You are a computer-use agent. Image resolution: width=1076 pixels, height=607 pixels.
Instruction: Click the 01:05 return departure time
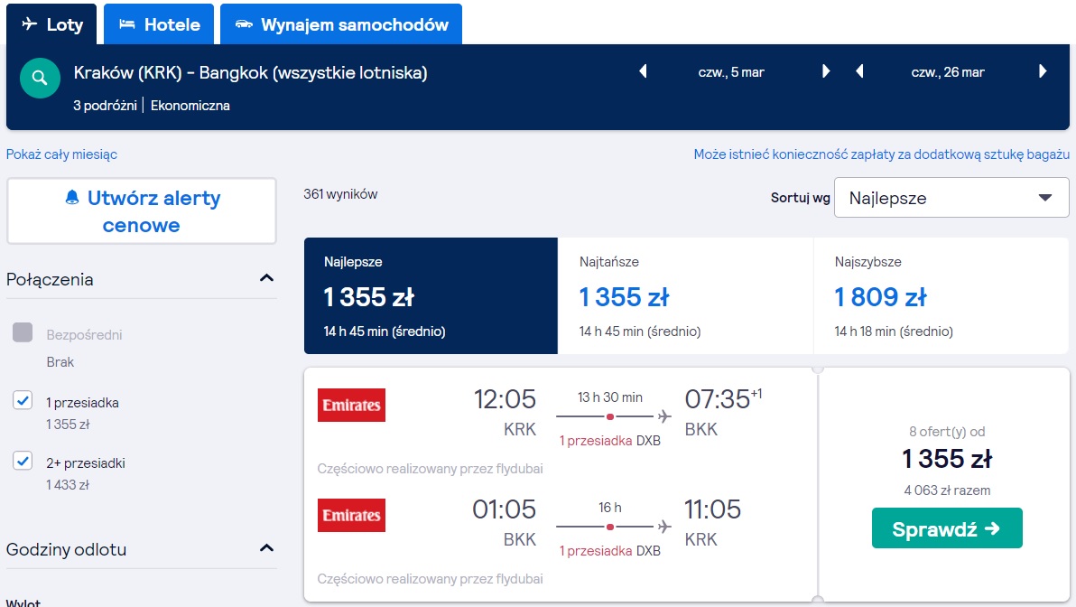click(x=504, y=509)
